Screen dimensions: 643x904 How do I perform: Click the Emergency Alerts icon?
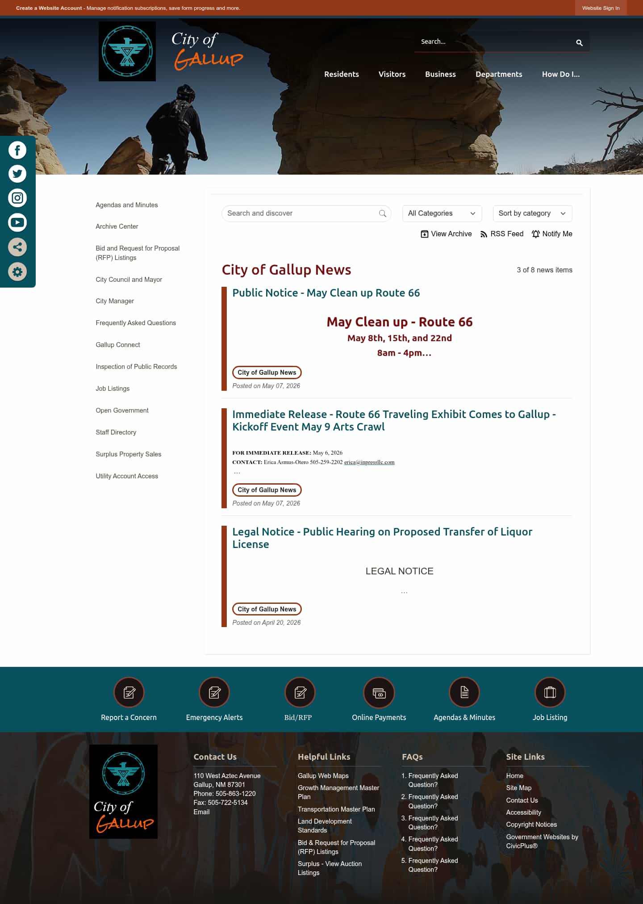pos(214,692)
